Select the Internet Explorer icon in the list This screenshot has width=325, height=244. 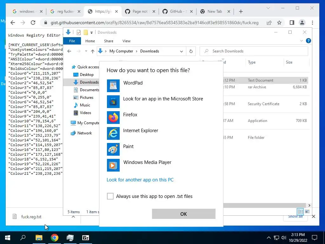click(x=113, y=133)
